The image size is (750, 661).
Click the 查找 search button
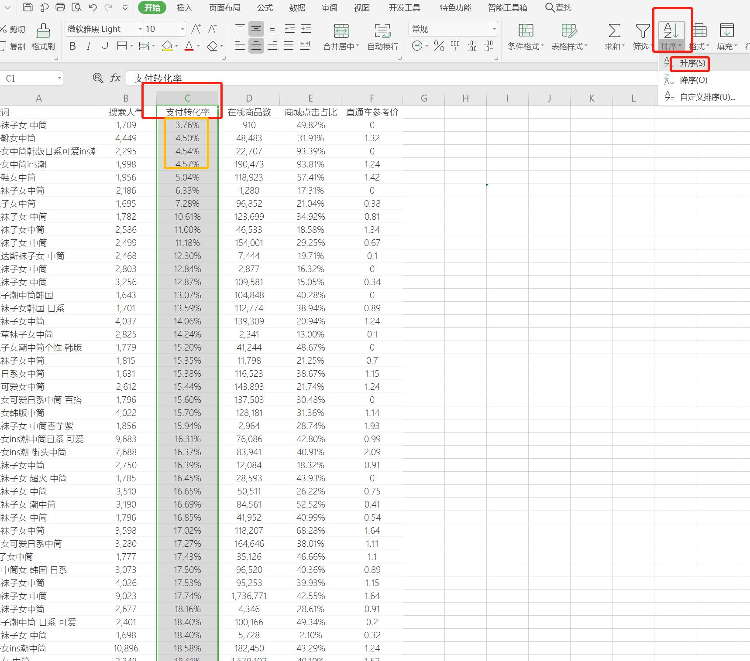coord(558,8)
